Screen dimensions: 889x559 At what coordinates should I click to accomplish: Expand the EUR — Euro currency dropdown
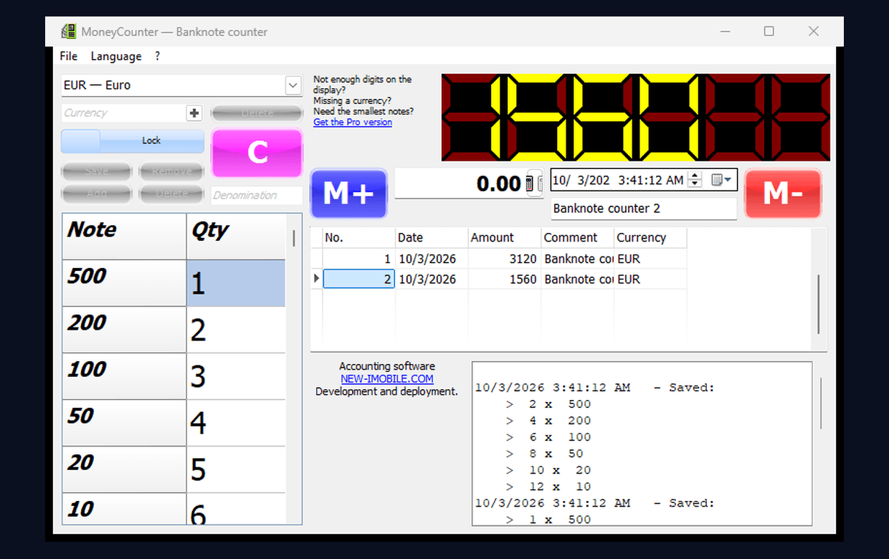pyautogui.click(x=293, y=85)
